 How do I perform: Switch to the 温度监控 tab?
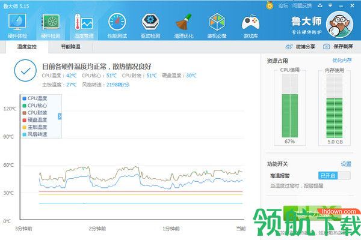click(27, 47)
